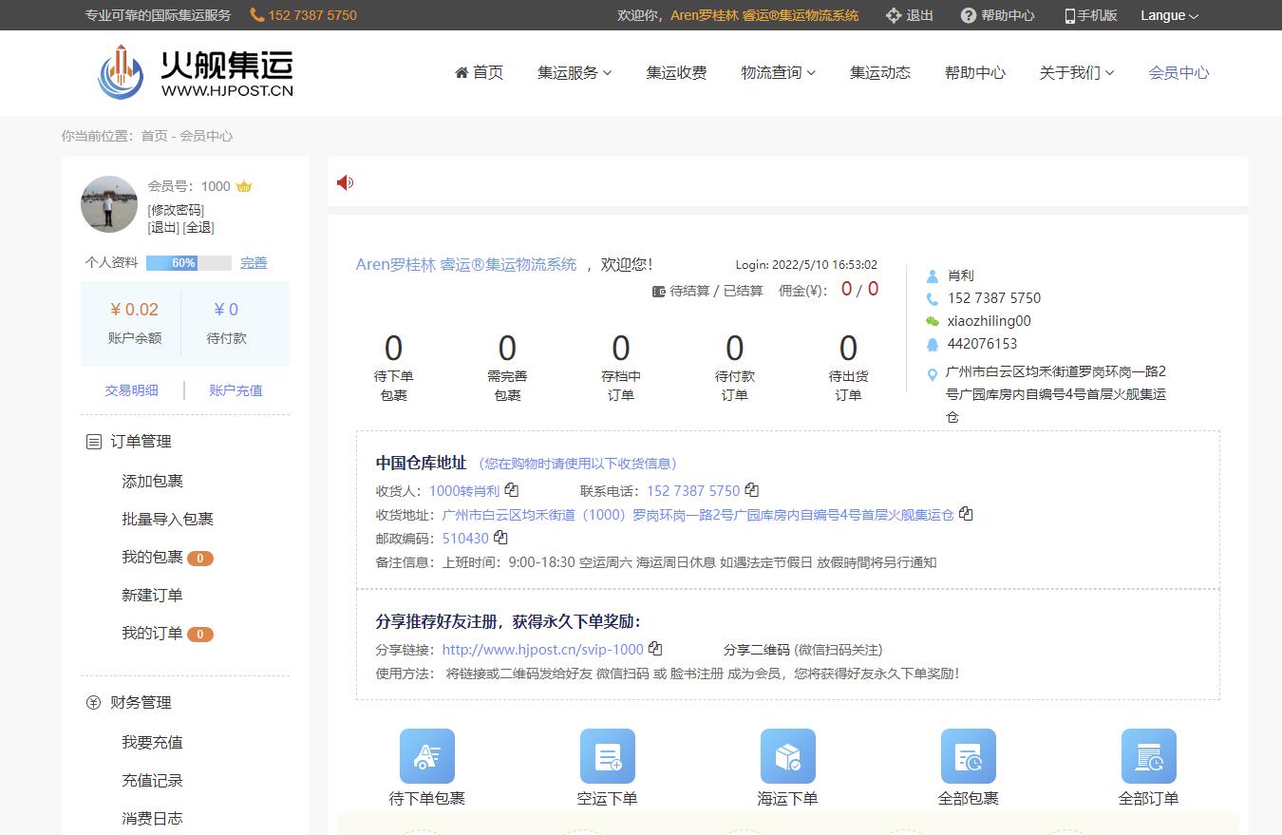This screenshot has height=835, width=1282.
Task: Open 交易明细 transaction details
Action: click(x=131, y=390)
